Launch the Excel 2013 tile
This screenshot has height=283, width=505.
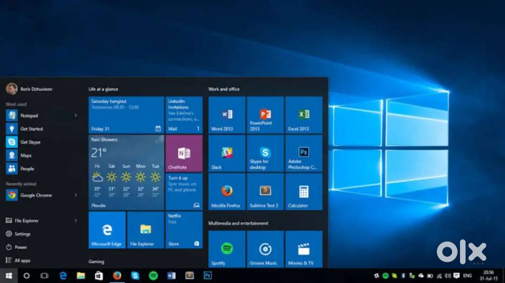[x=304, y=115]
